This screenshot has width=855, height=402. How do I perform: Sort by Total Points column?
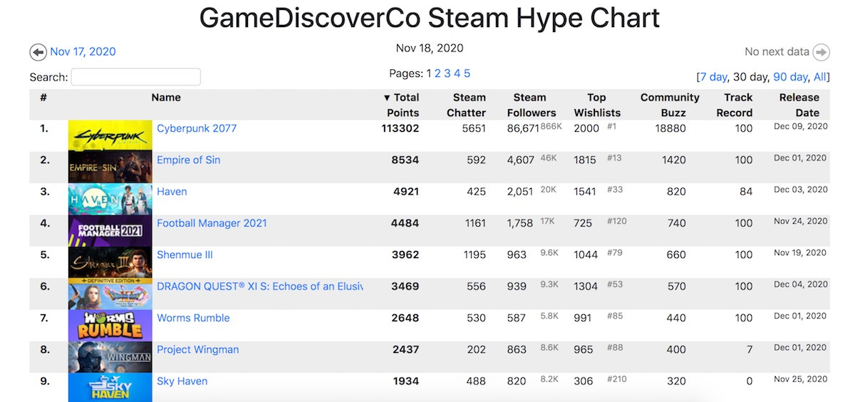pos(401,105)
